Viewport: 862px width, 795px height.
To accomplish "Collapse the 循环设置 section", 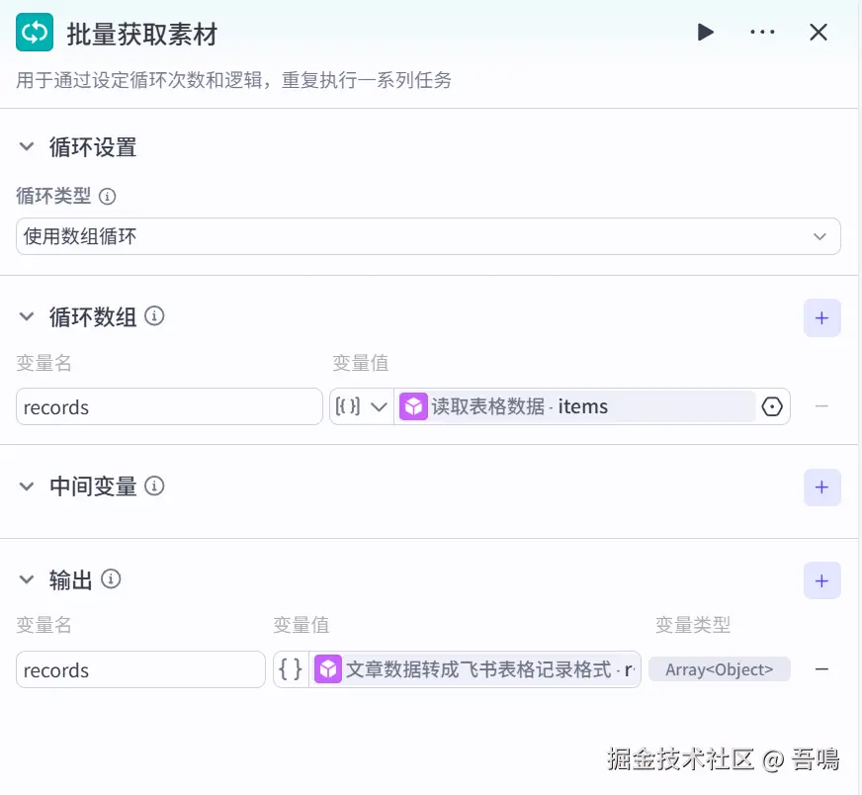I will click(27, 147).
